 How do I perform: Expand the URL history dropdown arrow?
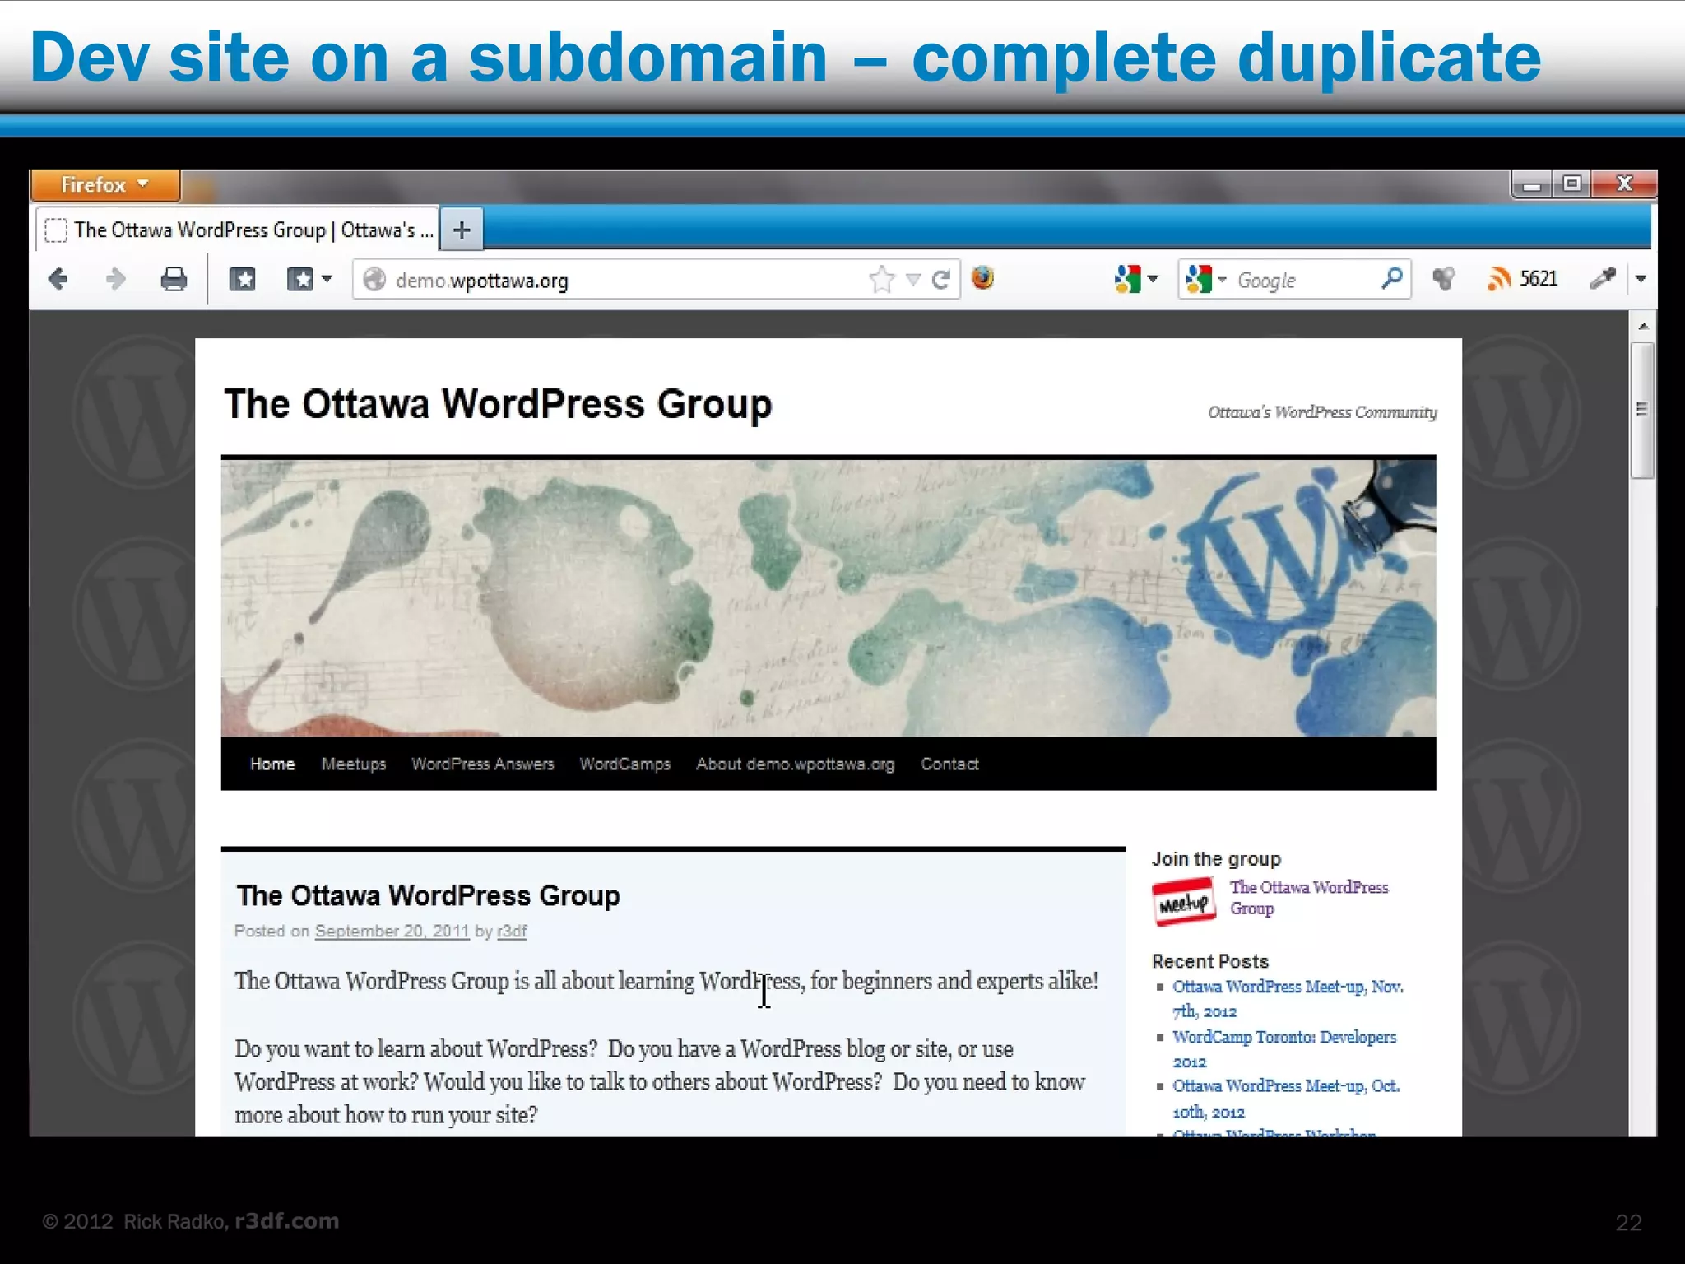[x=912, y=280]
